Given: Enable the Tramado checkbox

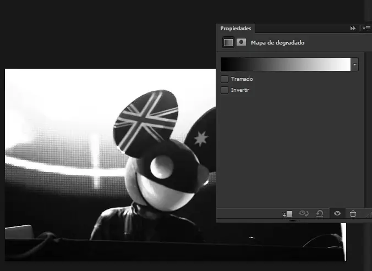Looking at the screenshot, I should coord(225,79).
